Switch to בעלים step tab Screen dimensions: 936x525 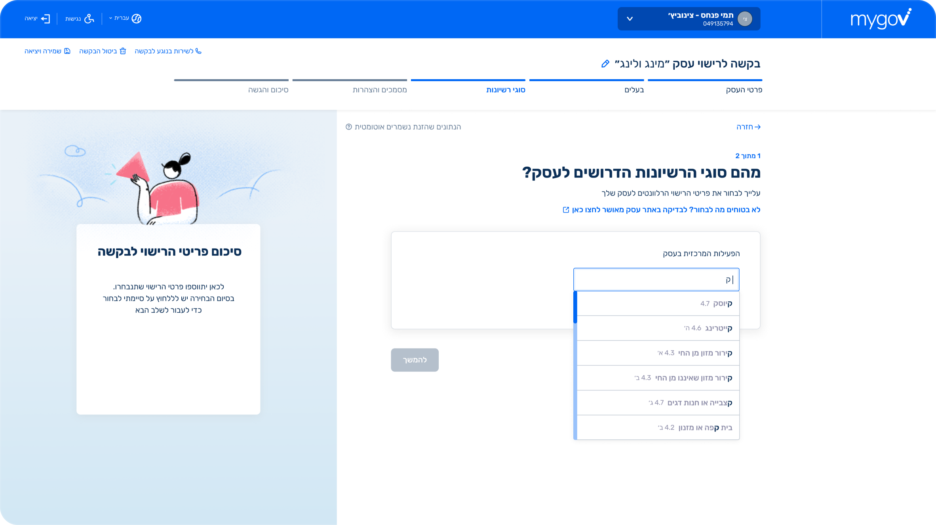634,90
